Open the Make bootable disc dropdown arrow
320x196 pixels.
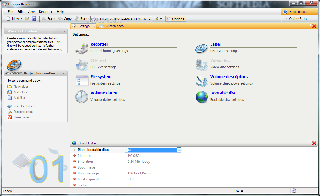179,150
